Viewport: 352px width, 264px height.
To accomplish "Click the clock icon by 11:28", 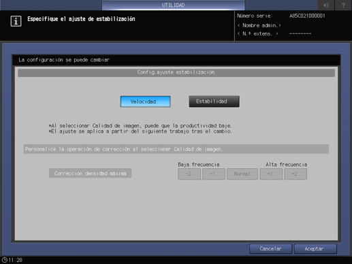I will pyautogui.click(x=4, y=260).
